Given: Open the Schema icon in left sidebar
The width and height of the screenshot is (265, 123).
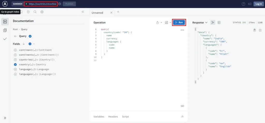Looking at the screenshot, I should pos(5,30).
